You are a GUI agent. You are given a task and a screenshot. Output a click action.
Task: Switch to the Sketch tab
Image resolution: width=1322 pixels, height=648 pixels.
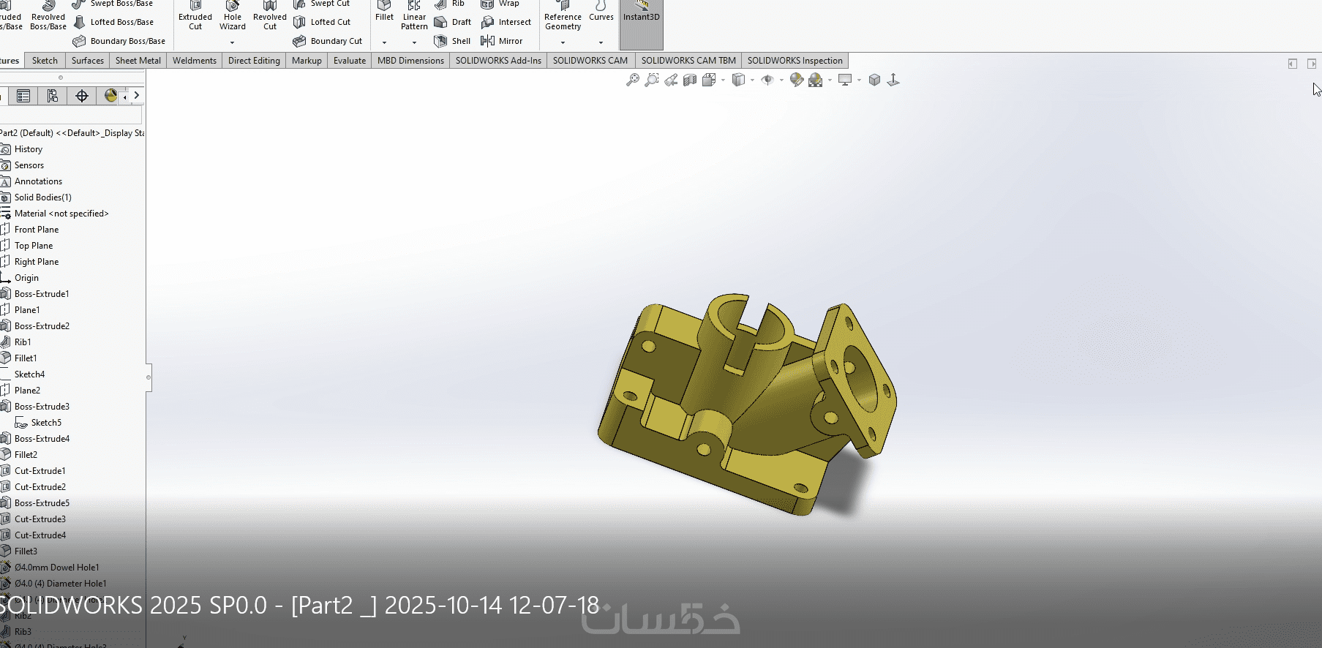click(45, 61)
